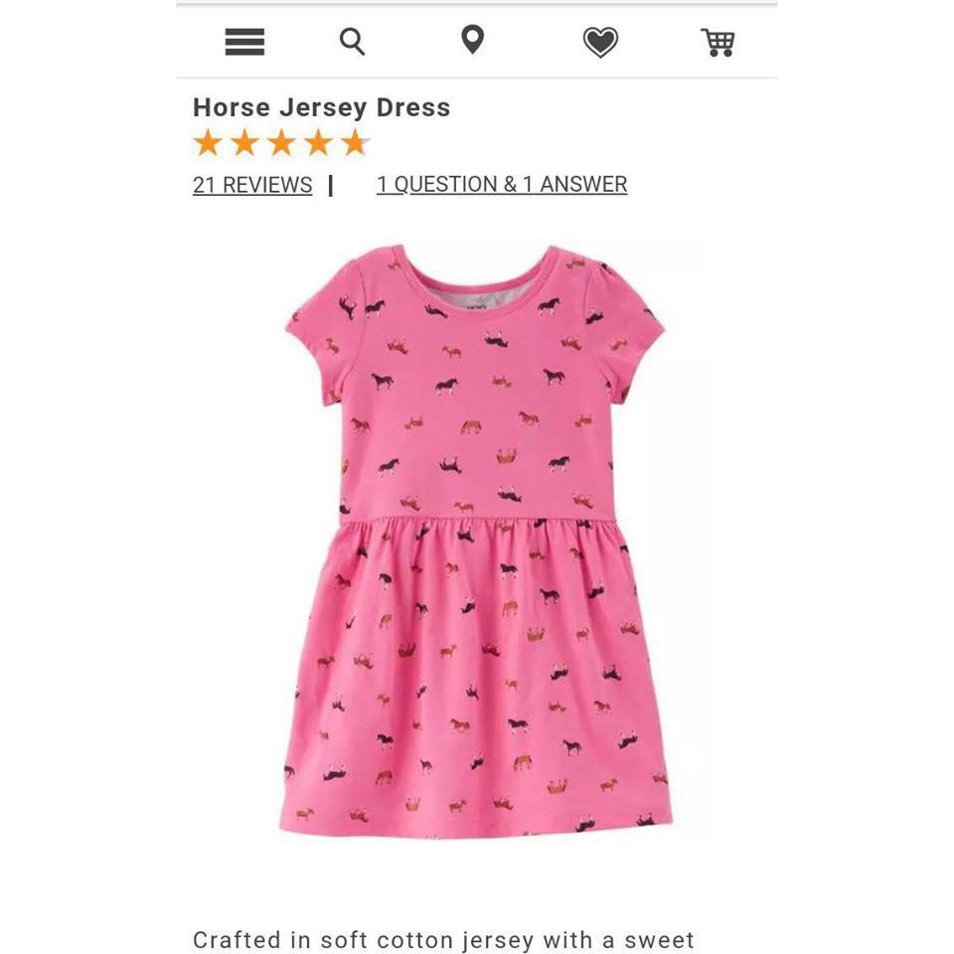The image size is (954, 954).
Task: Click the first orange rating star
Action: click(208, 143)
